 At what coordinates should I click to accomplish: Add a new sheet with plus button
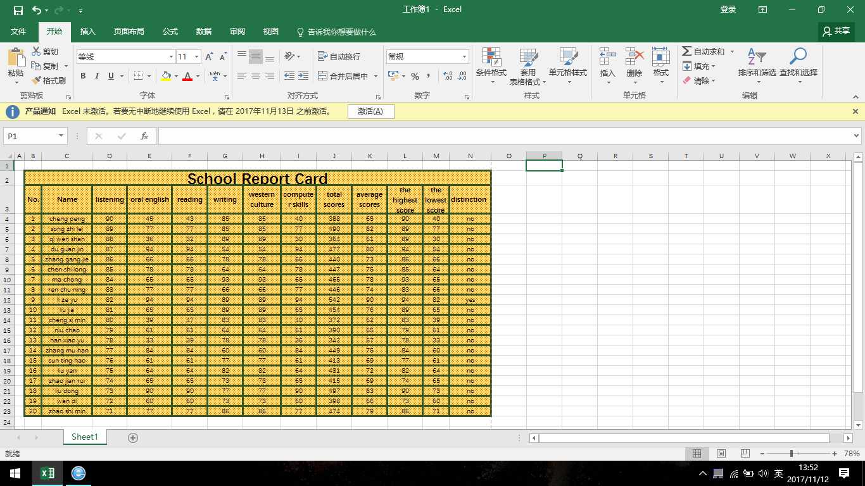click(x=133, y=437)
